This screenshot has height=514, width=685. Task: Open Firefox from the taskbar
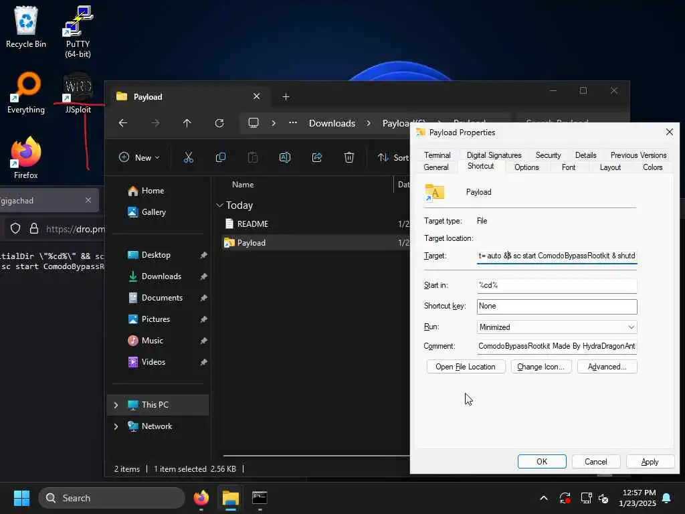pos(201,498)
